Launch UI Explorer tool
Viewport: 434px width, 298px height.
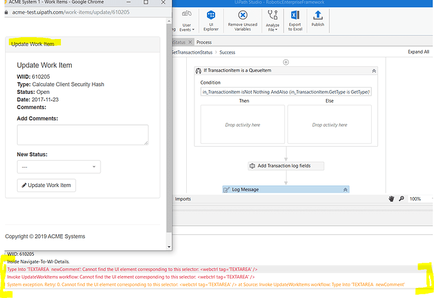211,21
